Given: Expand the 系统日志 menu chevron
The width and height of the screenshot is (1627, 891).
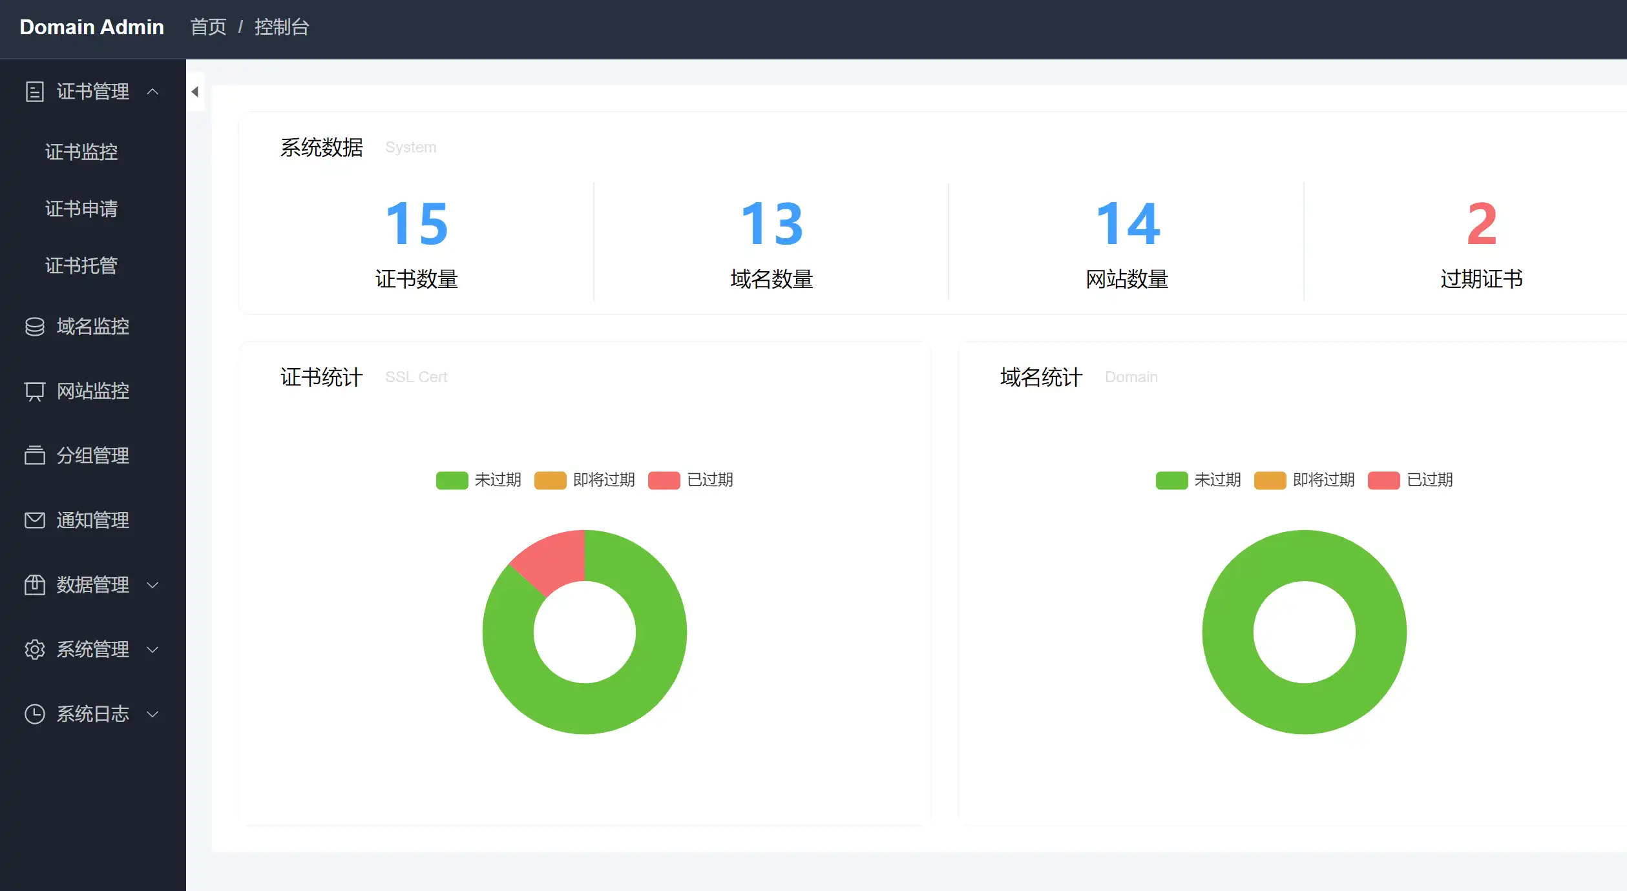Looking at the screenshot, I should click(x=152, y=714).
